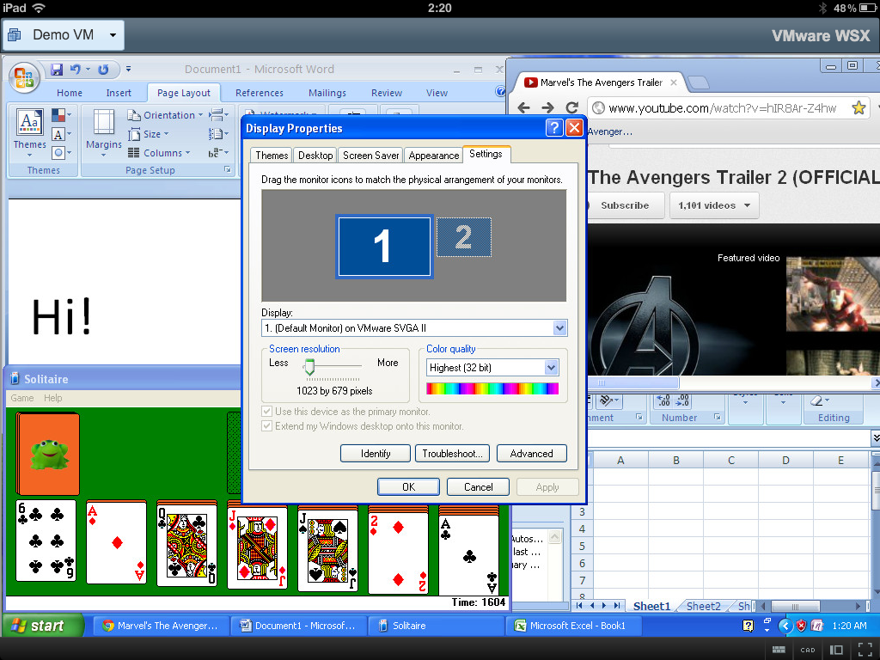Open the Windows start menu

(x=43, y=626)
